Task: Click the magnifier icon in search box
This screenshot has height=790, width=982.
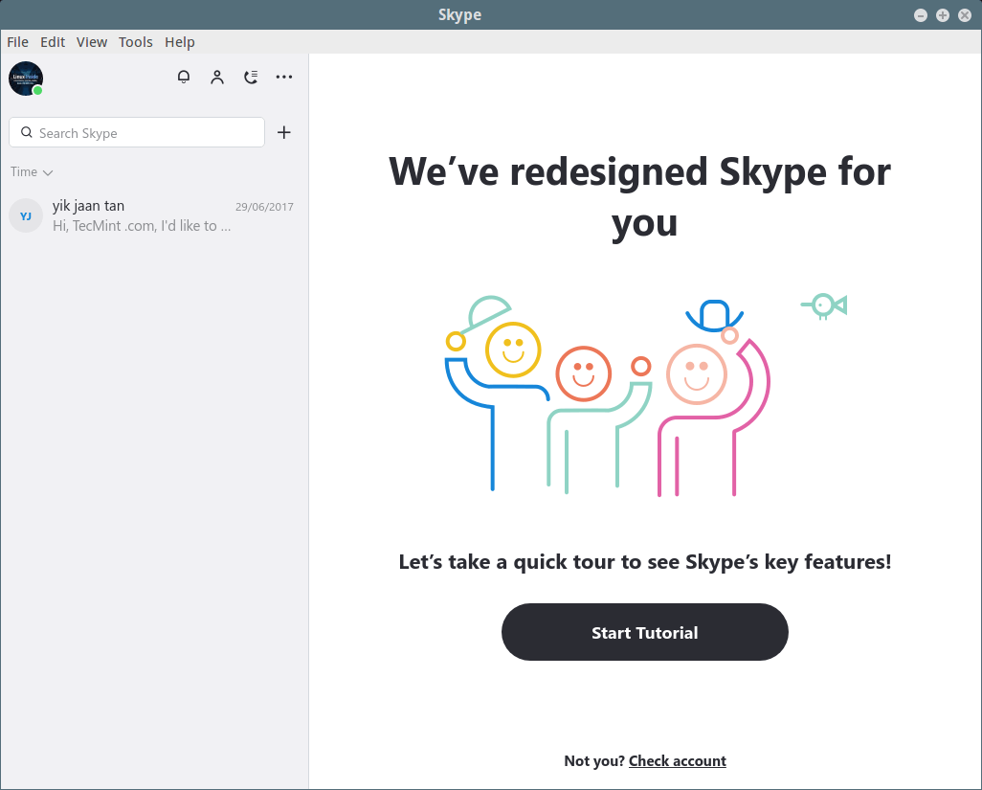Action: (27, 133)
